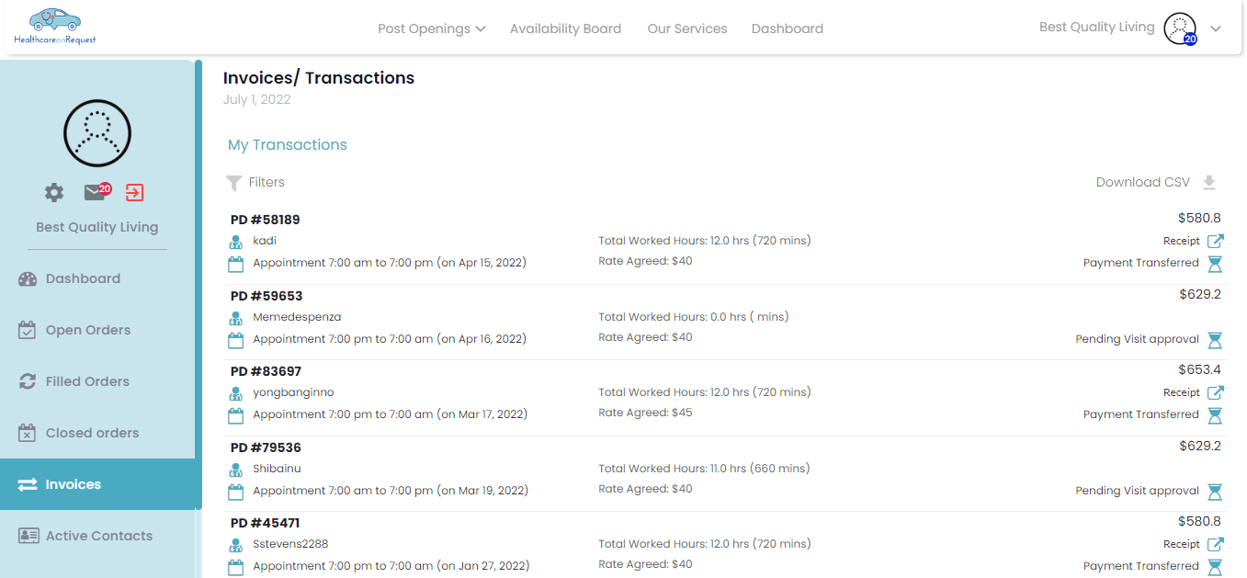Click the My Transactions link
Screen dimensions: 1247x578
(288, 144)
